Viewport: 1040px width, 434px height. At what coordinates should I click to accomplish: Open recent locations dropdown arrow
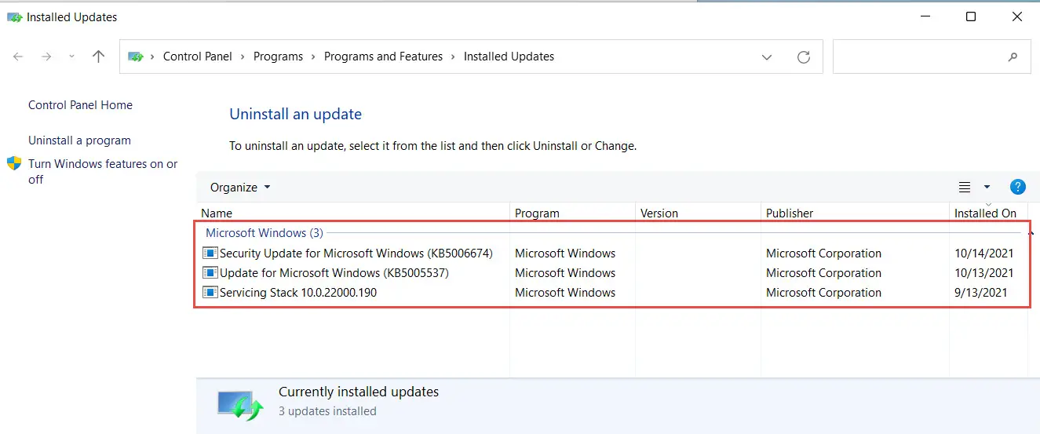[72, 57]
